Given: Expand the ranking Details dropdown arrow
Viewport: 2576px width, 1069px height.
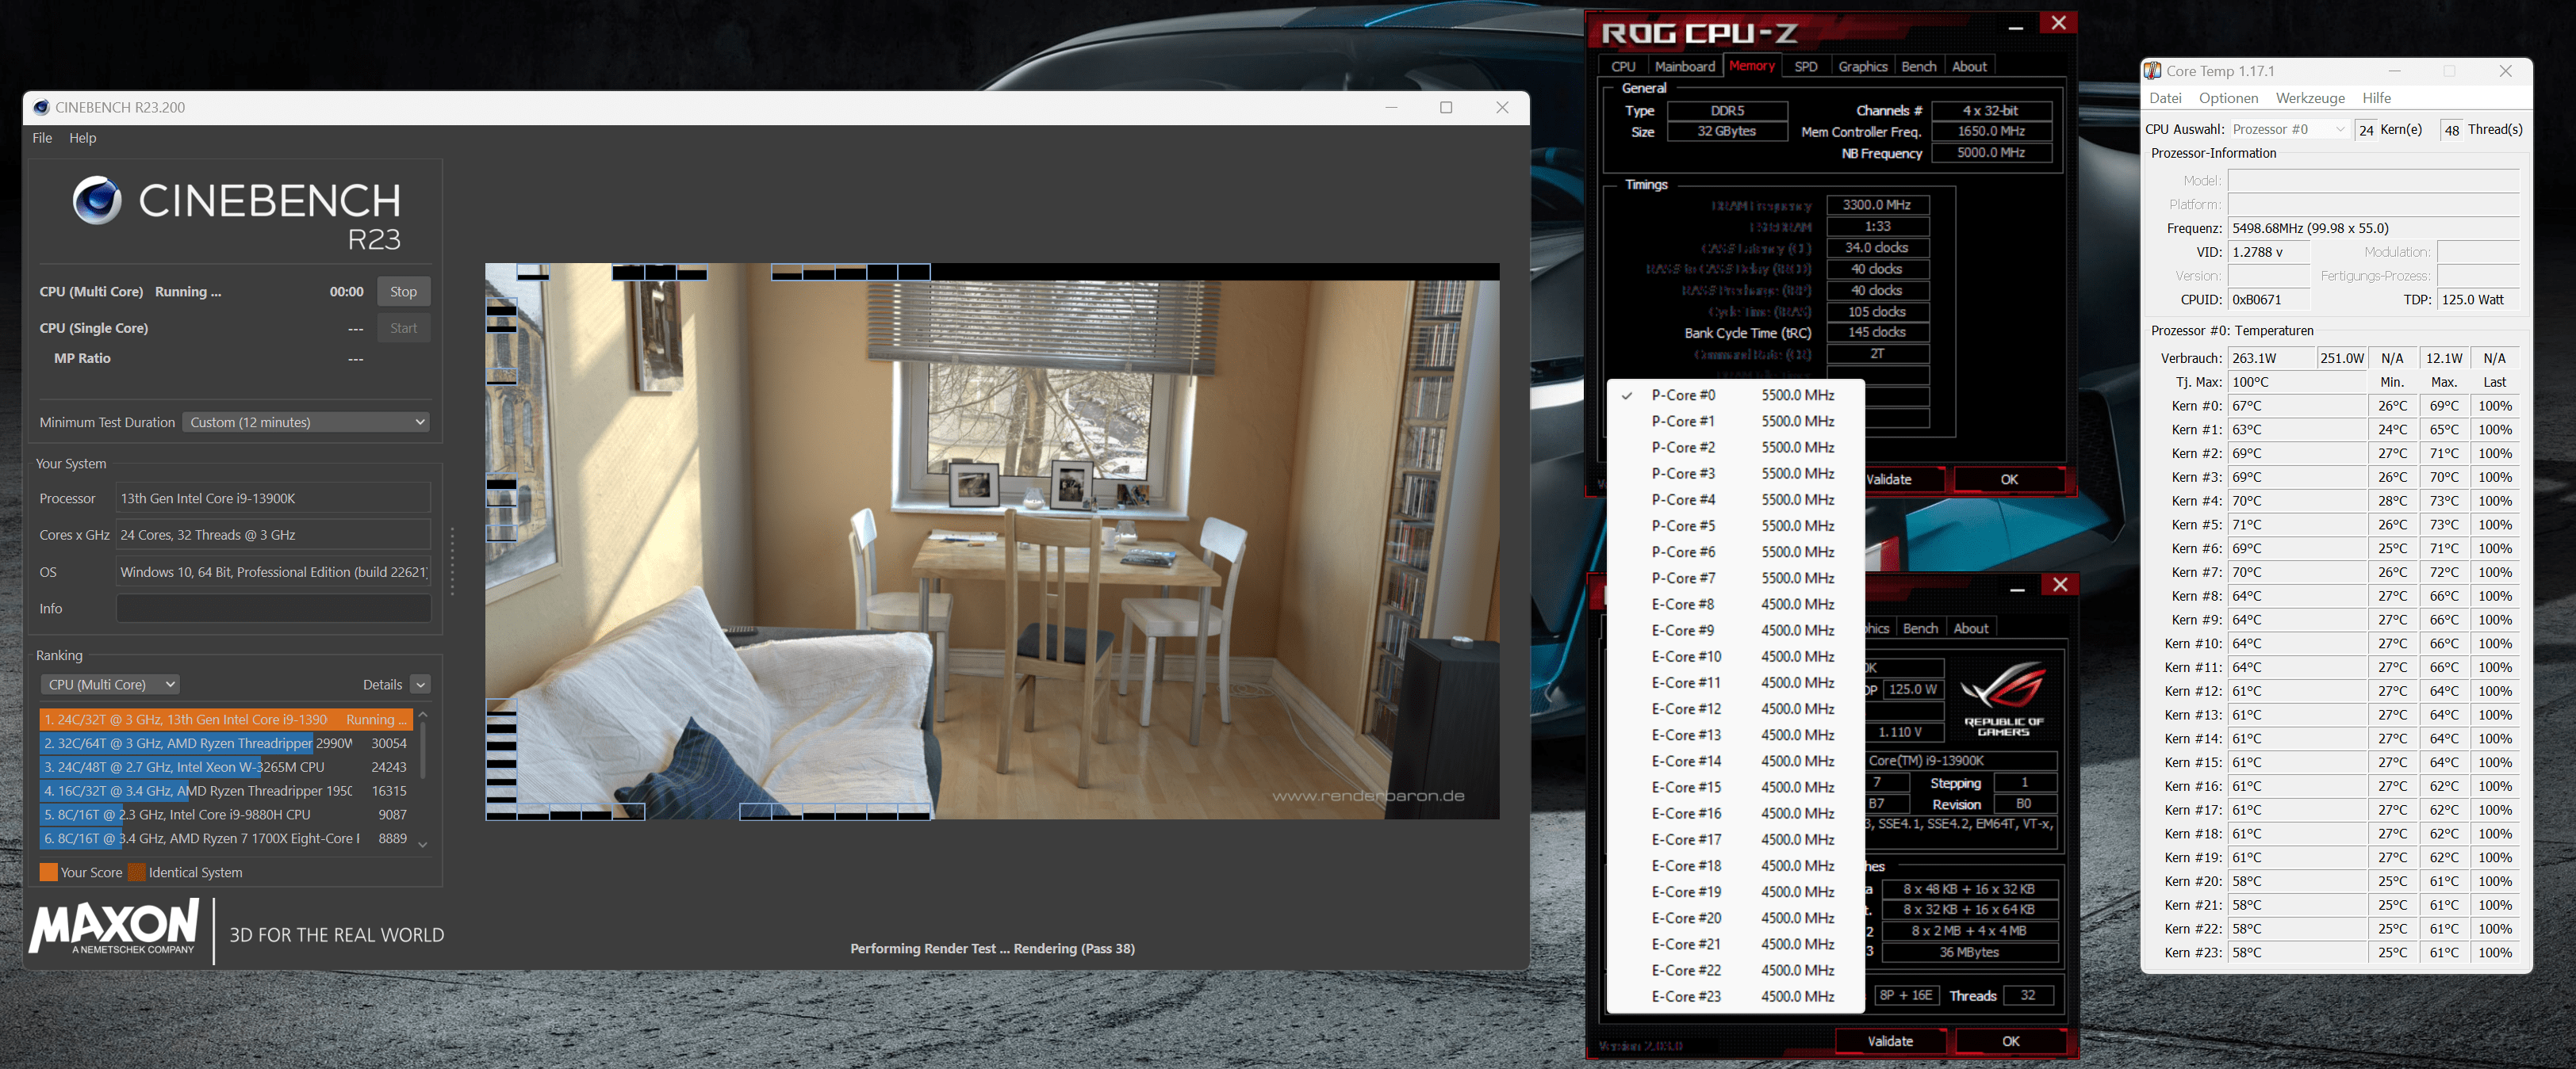Looking at the screenshot, I should click(x=421, y=685).
